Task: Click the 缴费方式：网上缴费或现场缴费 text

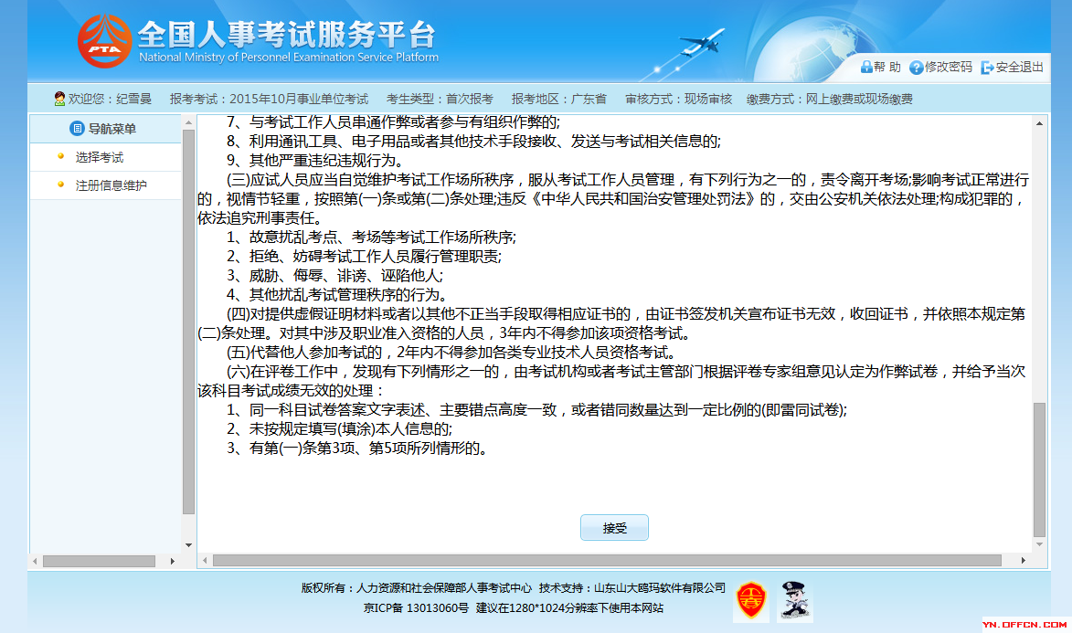Action: point(829,100)
